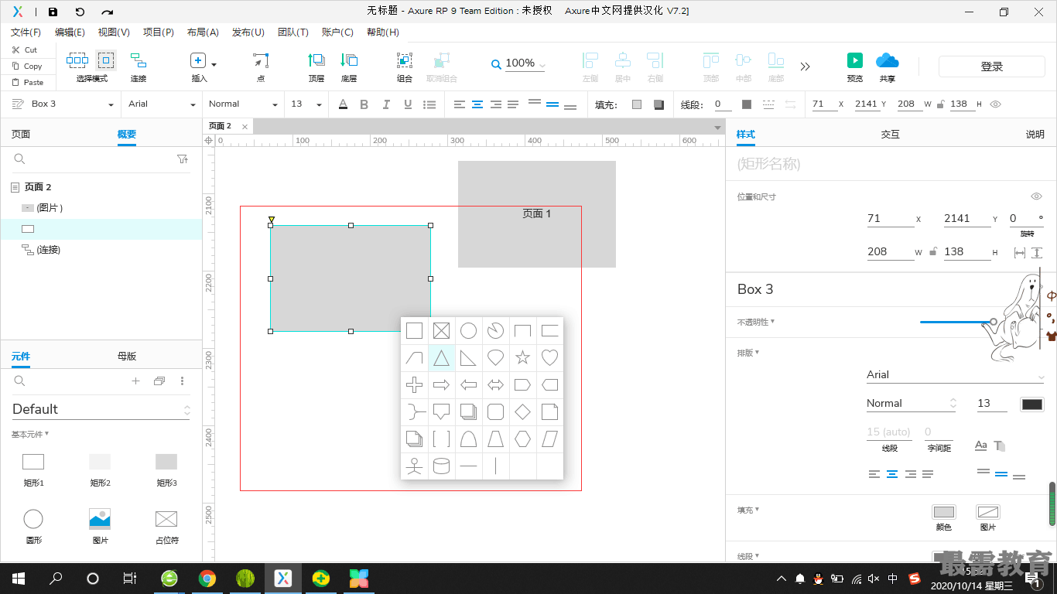Toggle italic formatting in style bar
Viewport: 1057px width, 594px height.
(386, 104)
